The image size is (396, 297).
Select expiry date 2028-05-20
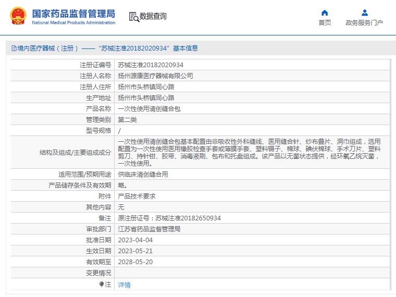[135, 262]
